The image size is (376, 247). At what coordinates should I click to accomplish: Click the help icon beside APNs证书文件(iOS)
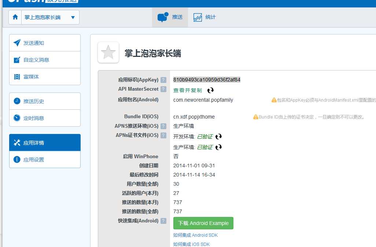coord(163,135)
